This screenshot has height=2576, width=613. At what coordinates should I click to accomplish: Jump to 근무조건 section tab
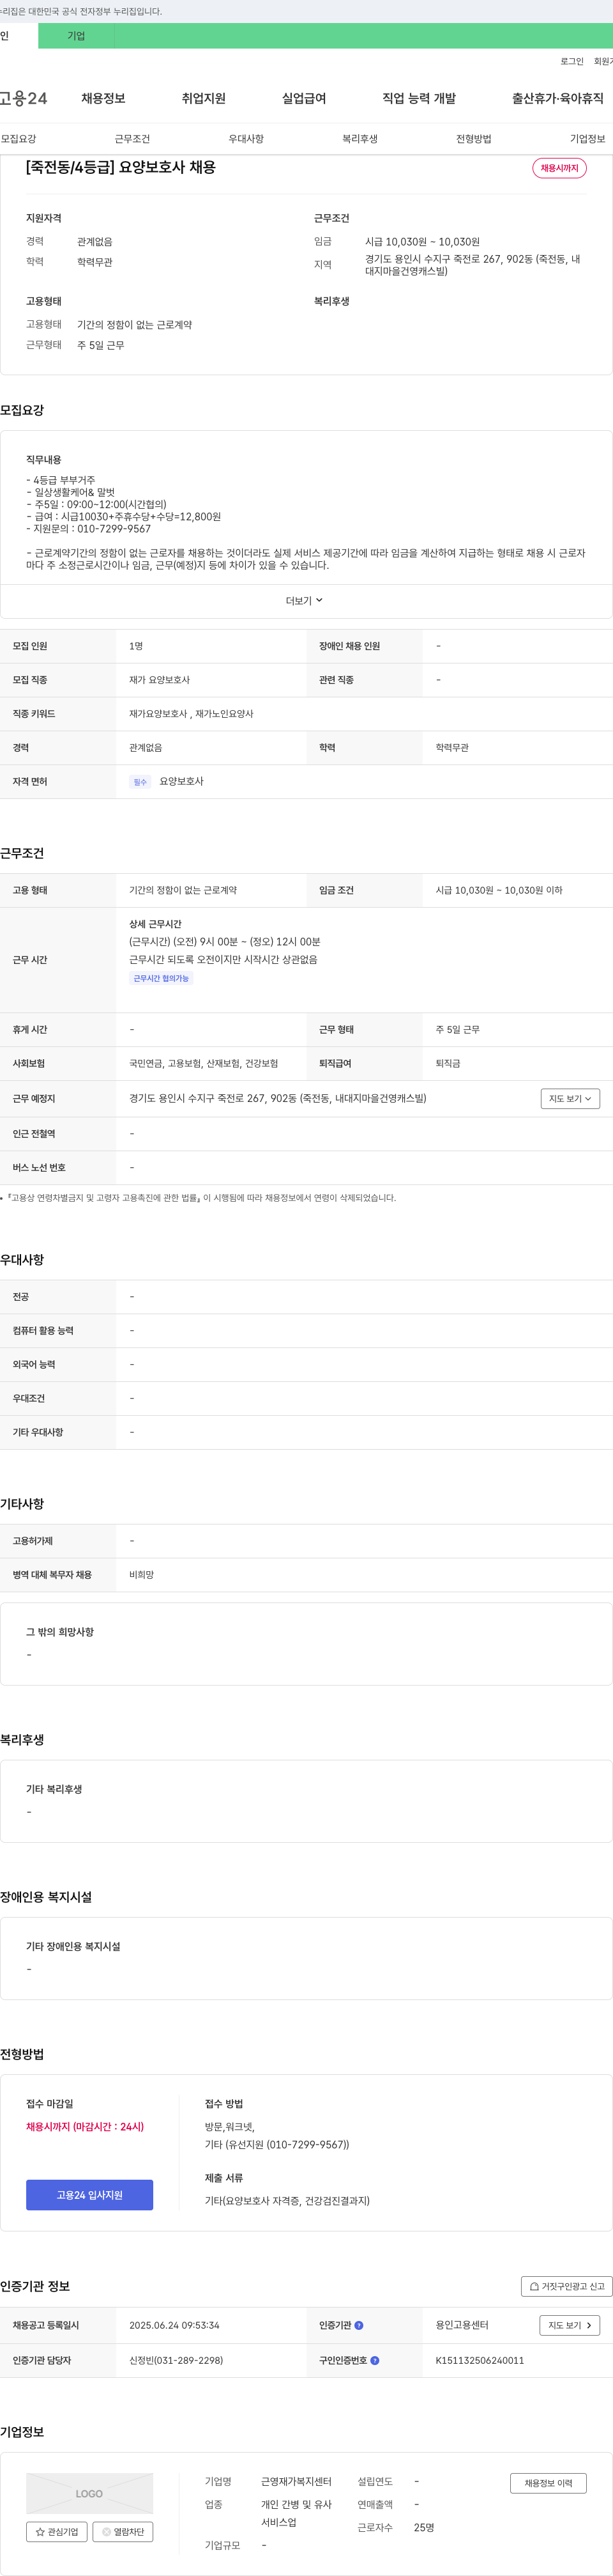pos(132,139)
